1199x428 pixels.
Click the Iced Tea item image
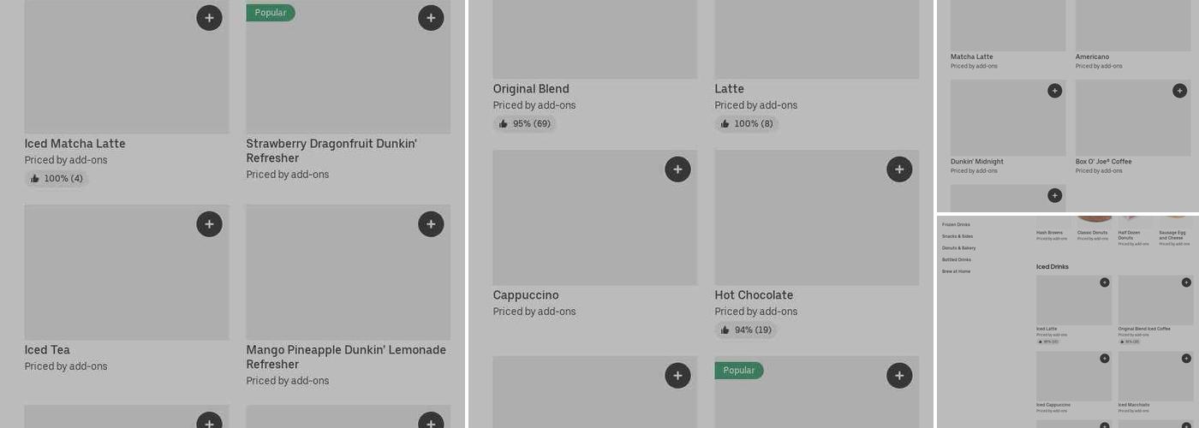(x=127, y=272)
